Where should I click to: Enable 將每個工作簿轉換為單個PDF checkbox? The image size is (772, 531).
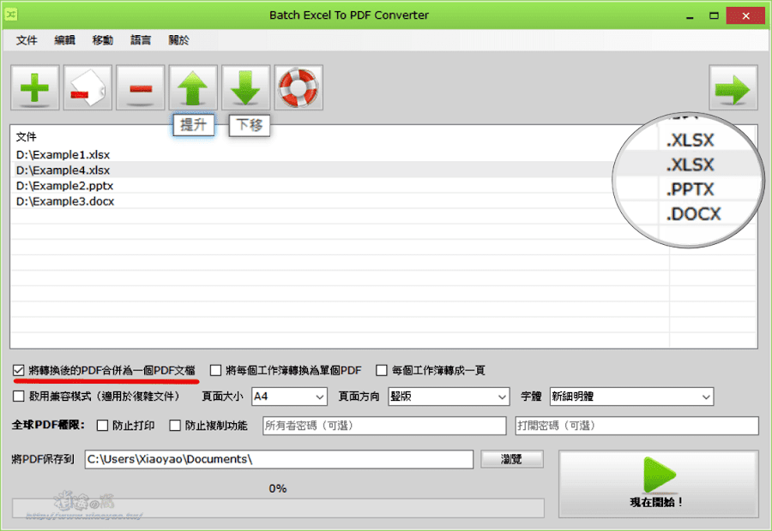215,370
